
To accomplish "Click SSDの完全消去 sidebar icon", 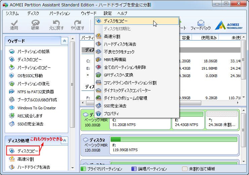I will point(12,124).
